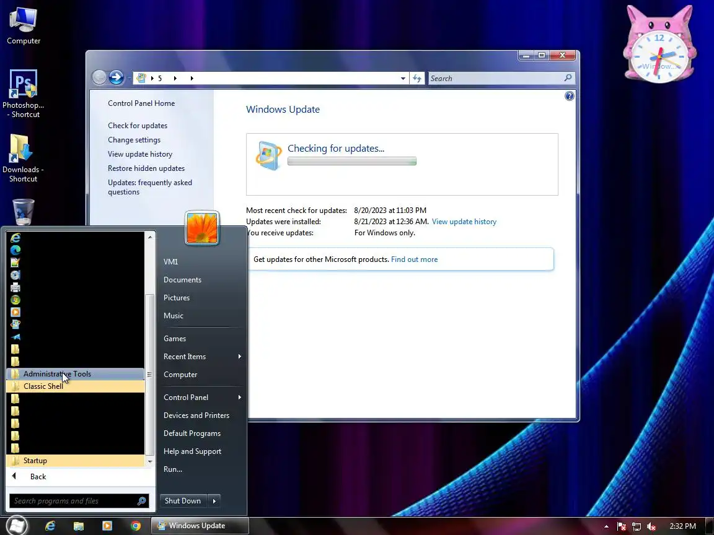Open the notepad-with-pencil icon in programs list
This screenshot has height=535, width=714.
click(x=15, y=263)
